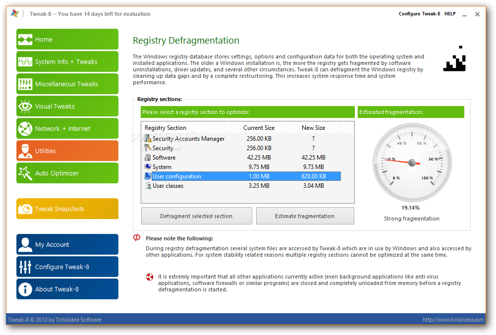Select the User classes registry section
Image resolution: width=496 pixels, height=335 pixels.
242,186
